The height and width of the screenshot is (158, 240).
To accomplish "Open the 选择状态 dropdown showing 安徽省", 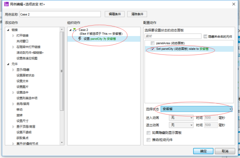I will 197,109.
